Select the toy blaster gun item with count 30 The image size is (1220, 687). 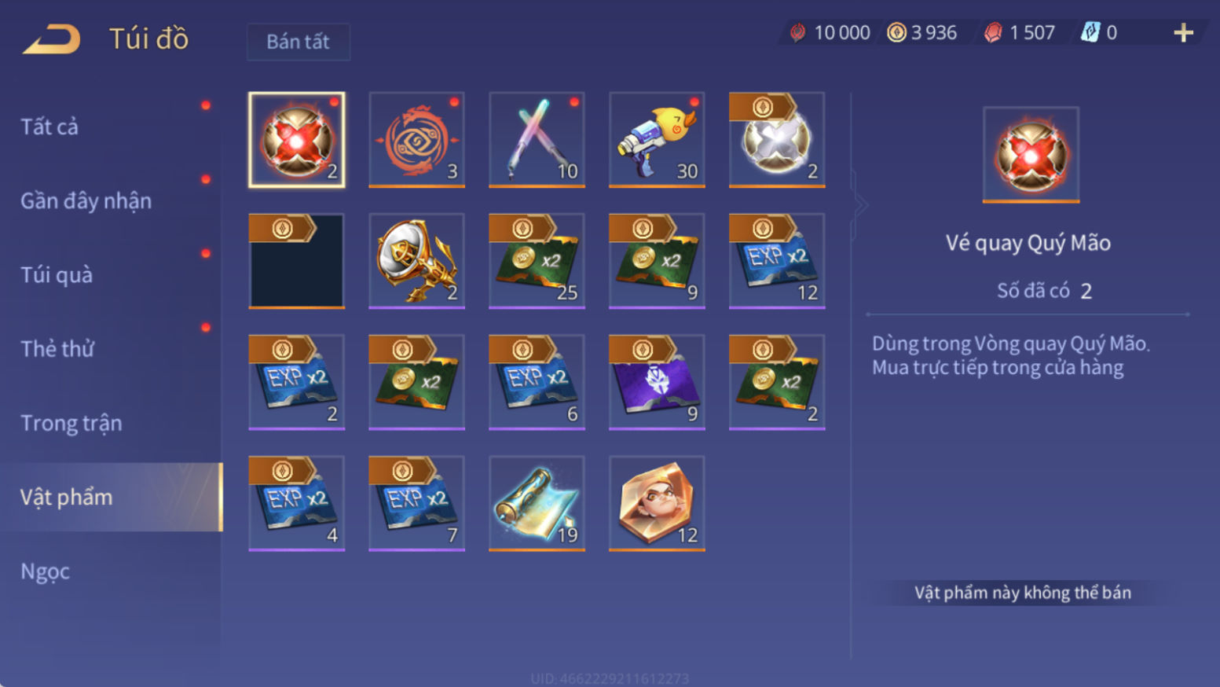point(657,140)
